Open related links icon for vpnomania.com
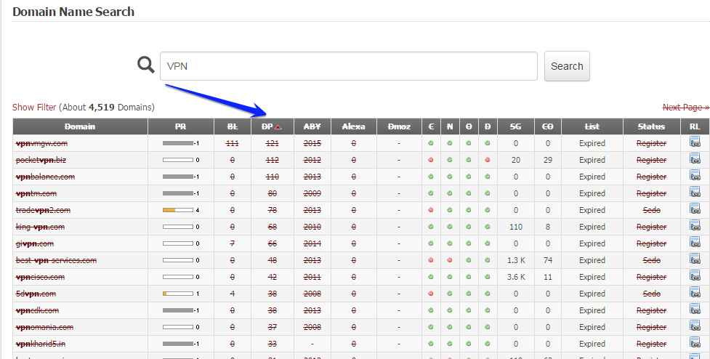This screenshot has width=710, height=359. click(x=695, y=326)
